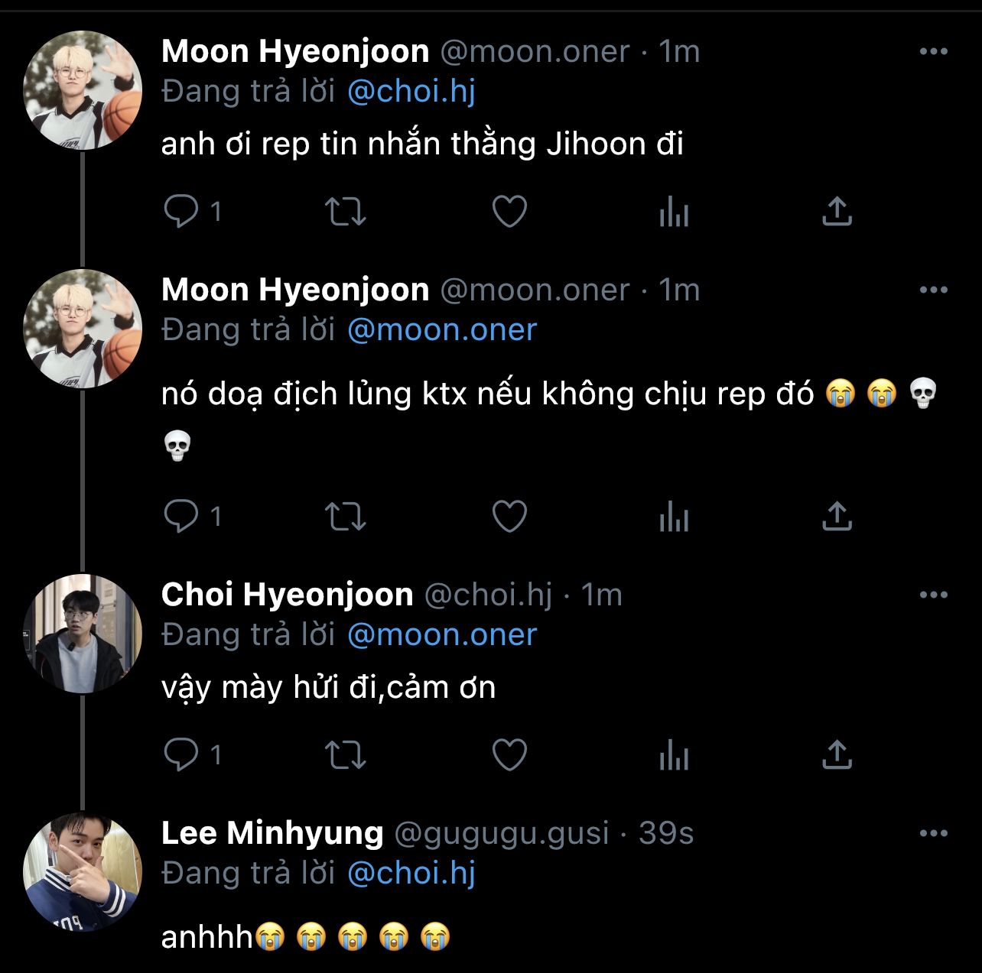Reply to first Moon Hyeonjoon tweet
The height and width of the screenshot is (973, 982).
(181, 212)
